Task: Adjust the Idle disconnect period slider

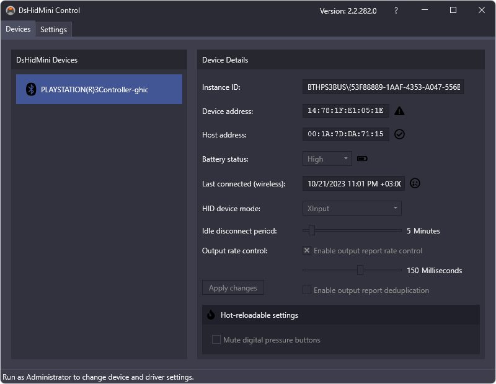Action: [352, 230]
